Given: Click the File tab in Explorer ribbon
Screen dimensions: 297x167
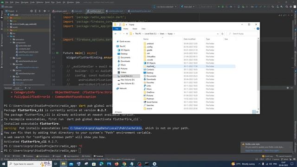Looking at the screenshot, I should (117, 29).
